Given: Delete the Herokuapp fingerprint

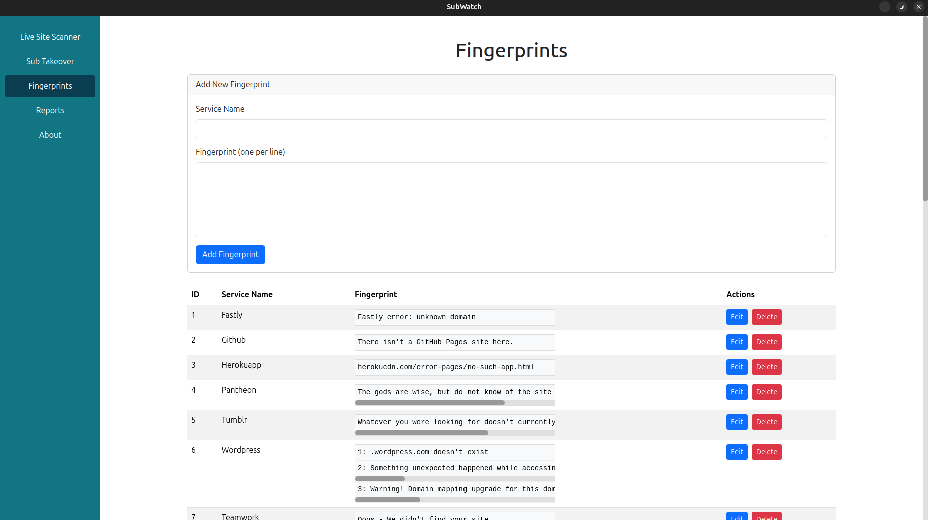Looking at the screenshot, I should 766,367.
